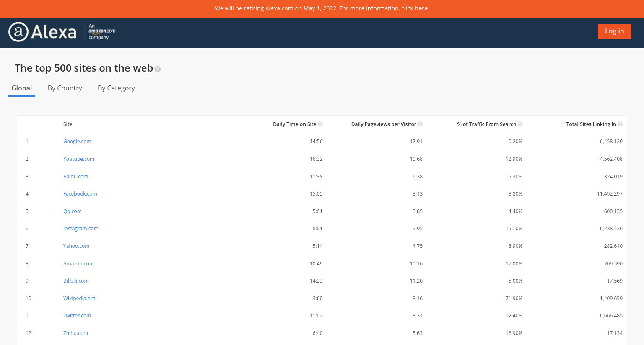Open the Zhihu.com site link
This screenshot has width=644, height=345.
pyautogui.click(x=75, y=333)
